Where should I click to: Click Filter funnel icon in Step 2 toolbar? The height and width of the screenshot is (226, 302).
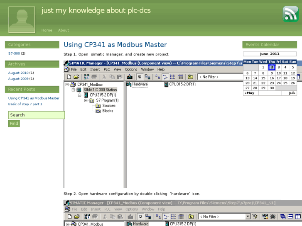255,216
